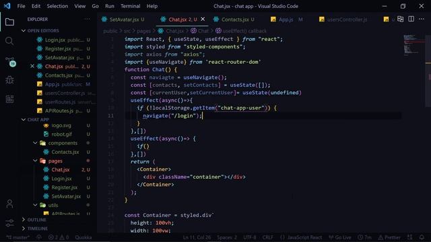Open the Go menu
This screenshot has height=242, width=431.
coord(95,6)
